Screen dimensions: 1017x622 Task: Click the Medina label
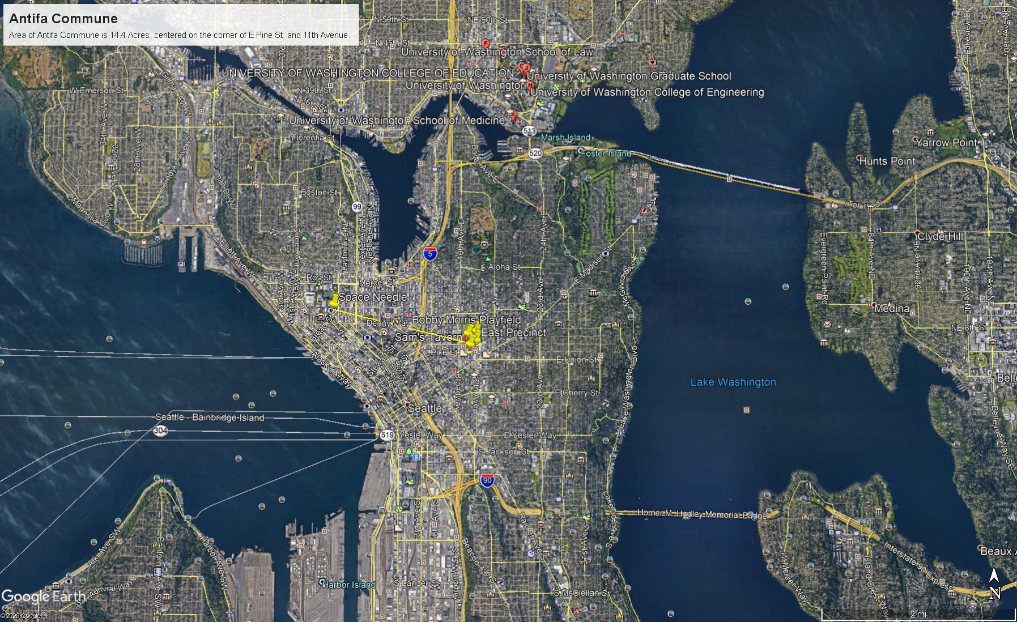[x=892, y=309]
